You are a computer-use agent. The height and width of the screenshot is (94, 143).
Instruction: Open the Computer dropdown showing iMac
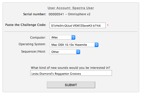[62, 37]
